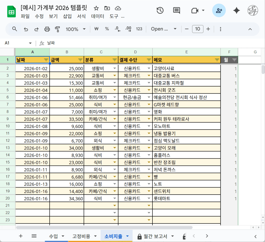Viewport: 265px width, 242px height.
Task: Click the search magnifier icon in toolbar
Action: coord(15,29)
